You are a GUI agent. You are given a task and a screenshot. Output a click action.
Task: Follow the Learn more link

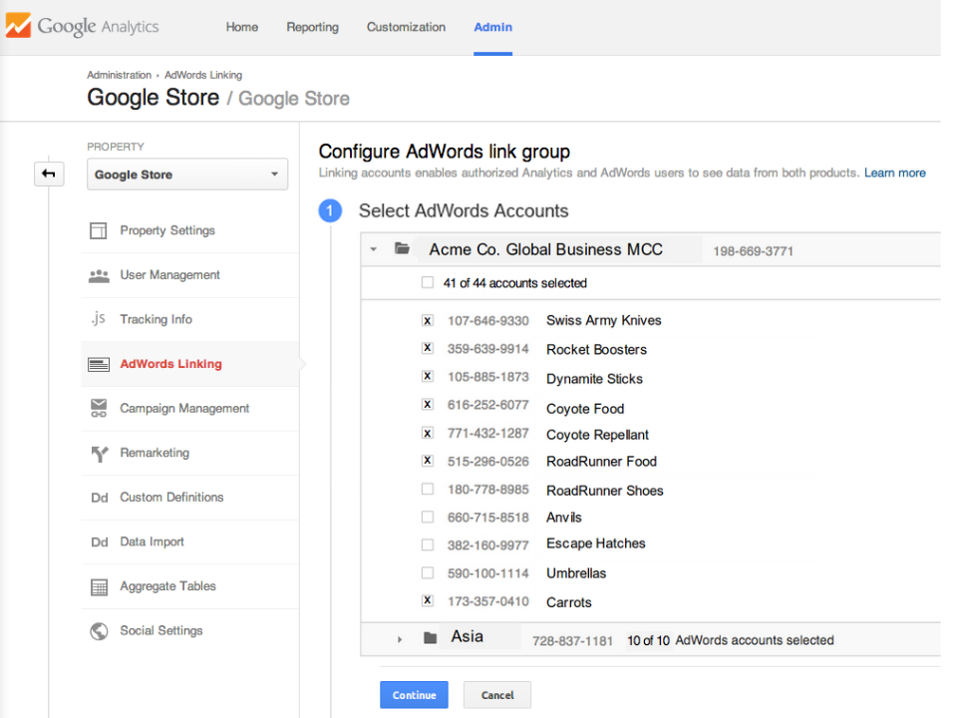pyautogui.click(x=895, y=173)
